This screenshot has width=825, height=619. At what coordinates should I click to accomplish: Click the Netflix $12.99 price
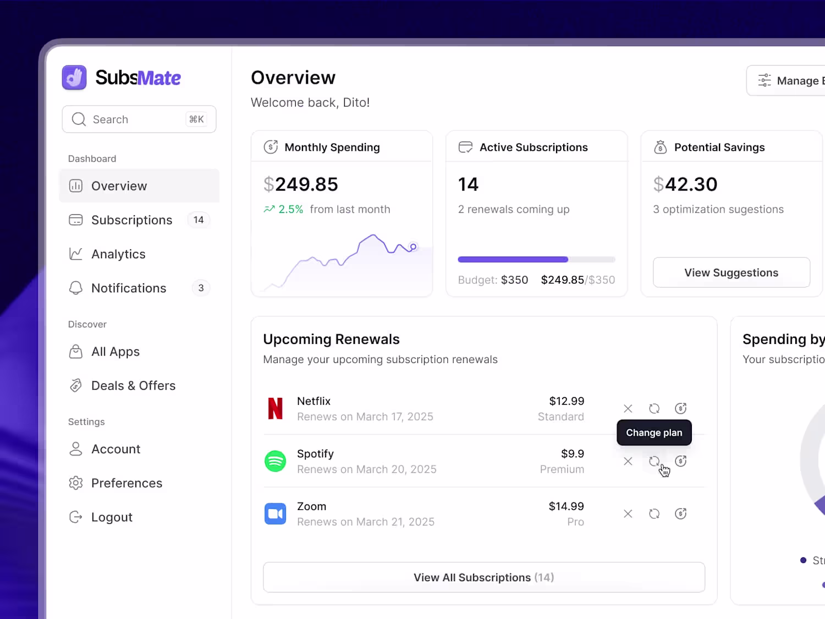(566, 401)
